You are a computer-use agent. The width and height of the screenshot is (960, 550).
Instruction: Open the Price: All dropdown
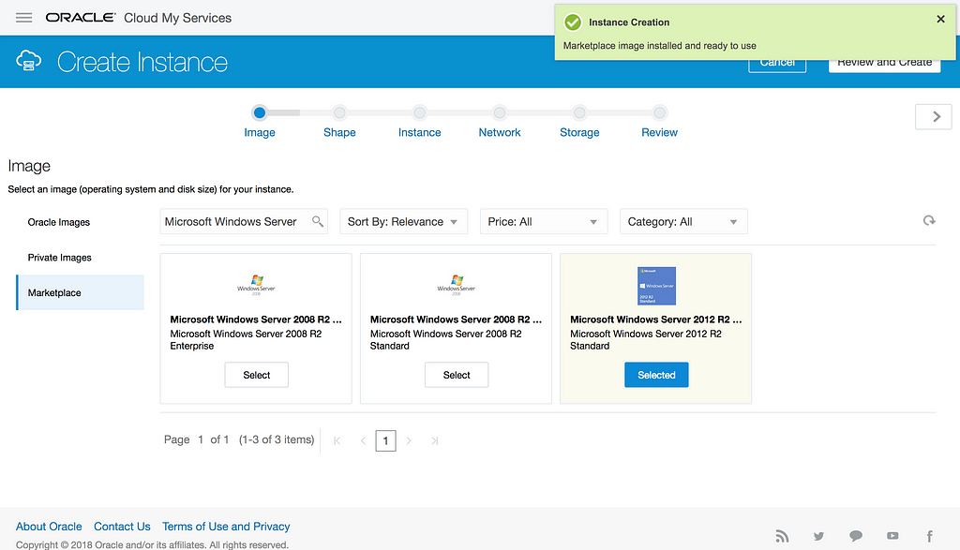click(x=543, y=221)
